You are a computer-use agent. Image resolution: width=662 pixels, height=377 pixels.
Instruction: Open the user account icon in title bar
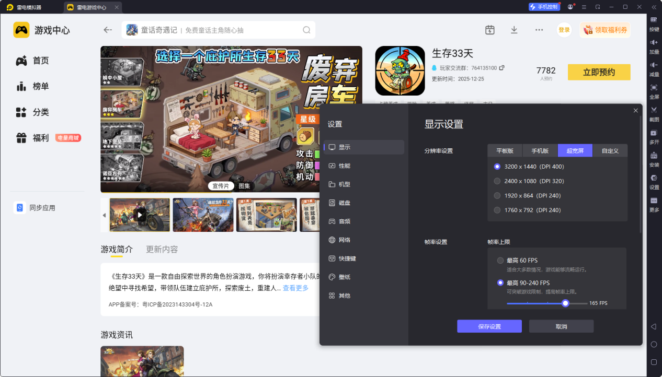[570, 7]
